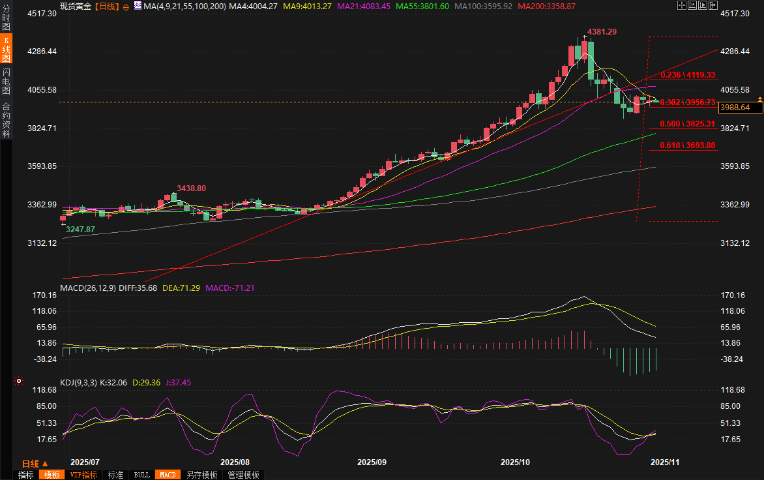This screenshot has width=764, height=480.
Task: Click the red sun marker icon near KDJ
Action: 19,382
